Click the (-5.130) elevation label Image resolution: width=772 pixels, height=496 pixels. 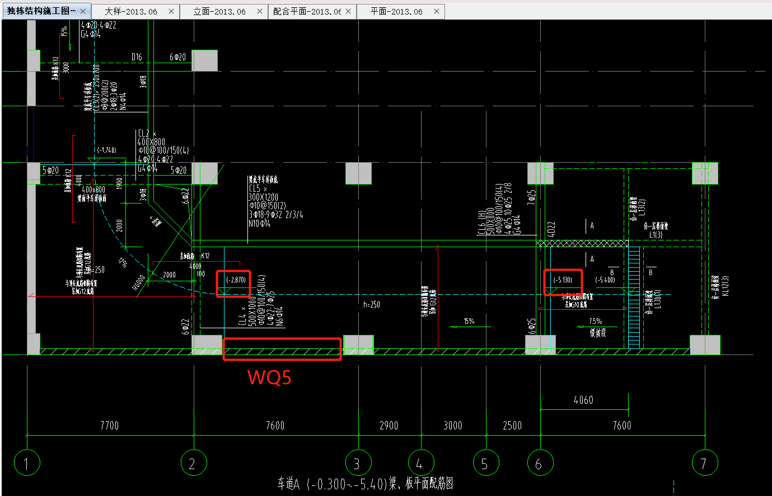[563, 280]
